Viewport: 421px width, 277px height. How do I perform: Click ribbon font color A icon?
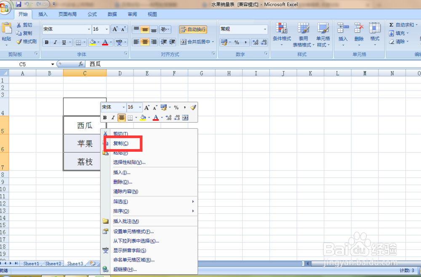(x=105, y=42)
